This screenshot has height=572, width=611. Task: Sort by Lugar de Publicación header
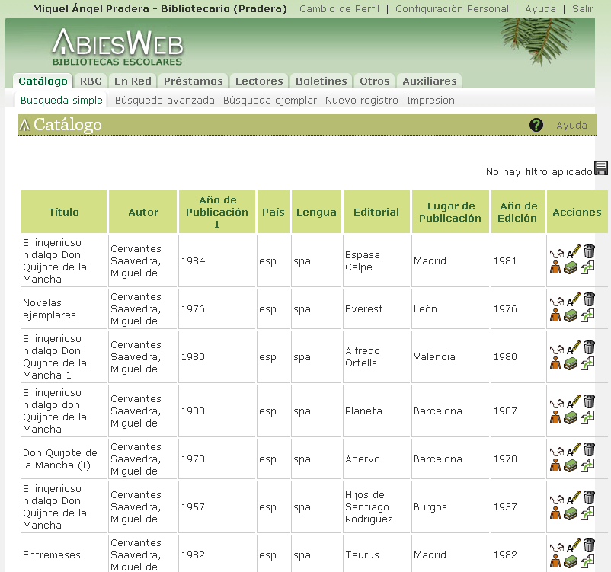pyautogui.click(x=450, y=212)
